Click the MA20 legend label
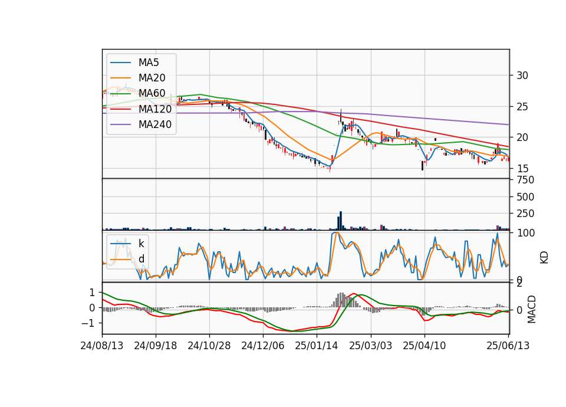566x407 pixels. (x=152, y=78)
